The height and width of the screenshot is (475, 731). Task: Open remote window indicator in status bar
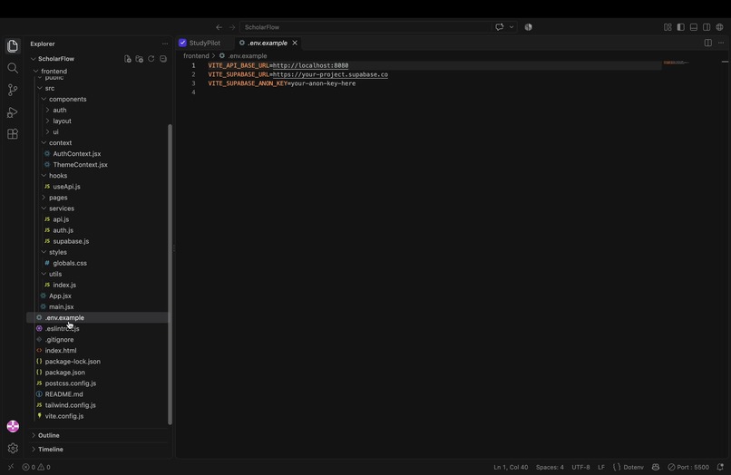point(11,467)
